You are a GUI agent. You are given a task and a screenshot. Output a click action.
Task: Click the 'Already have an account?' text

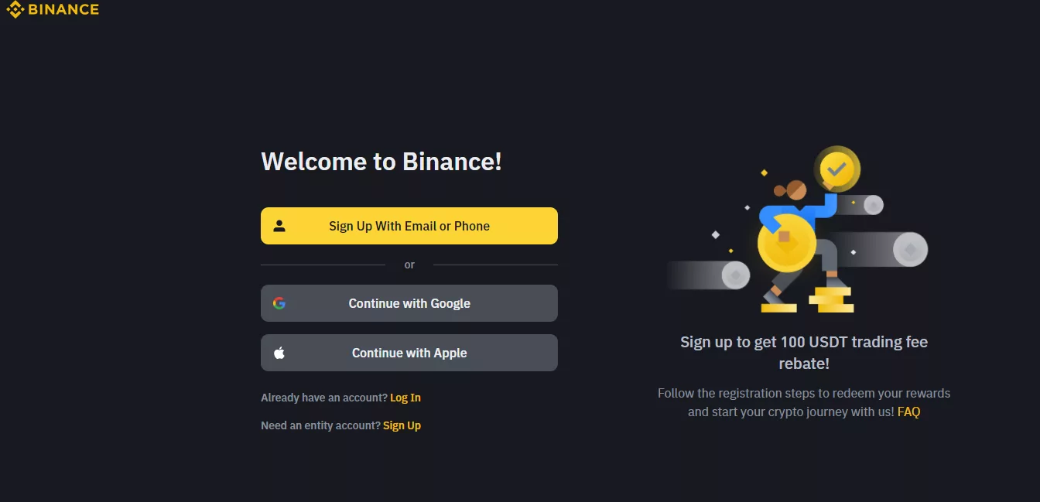(x=324, y=398)
